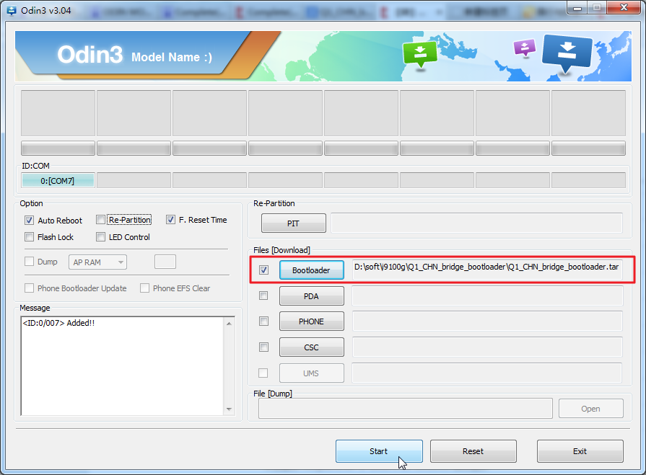Click the CSC file button
The height and width of the screenshot is (475, 646).
312,347
